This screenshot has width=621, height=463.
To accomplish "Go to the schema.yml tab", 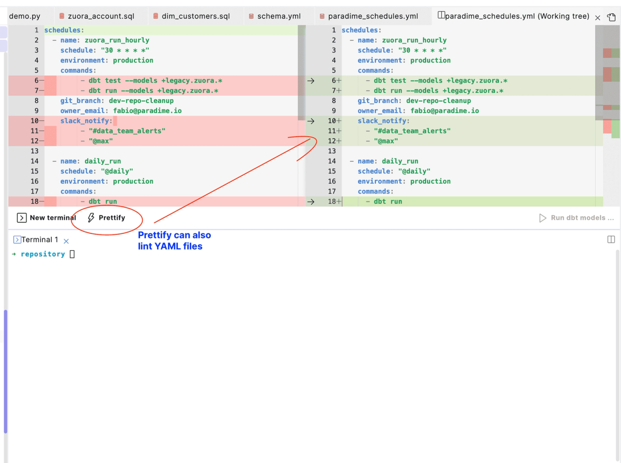I will 275,16.
